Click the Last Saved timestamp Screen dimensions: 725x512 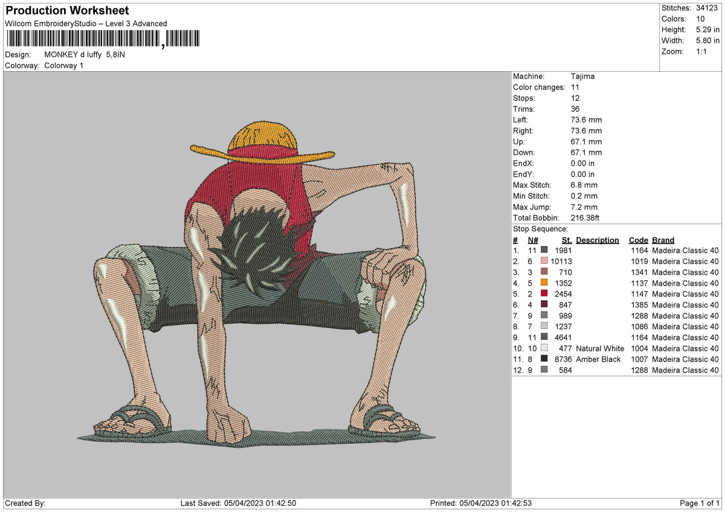[240, 502]
